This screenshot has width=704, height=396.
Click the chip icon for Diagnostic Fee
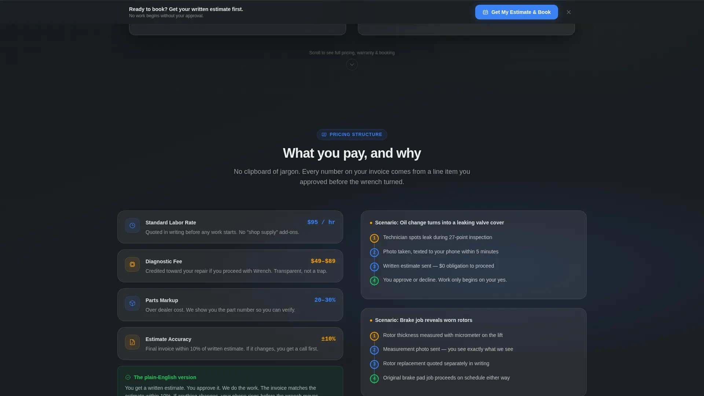132,264
